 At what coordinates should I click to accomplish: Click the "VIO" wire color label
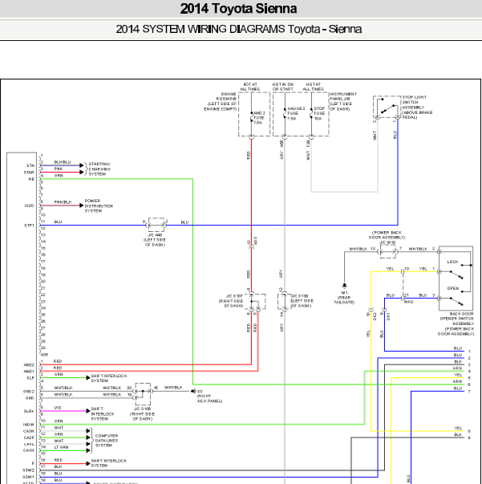[58, 408]
